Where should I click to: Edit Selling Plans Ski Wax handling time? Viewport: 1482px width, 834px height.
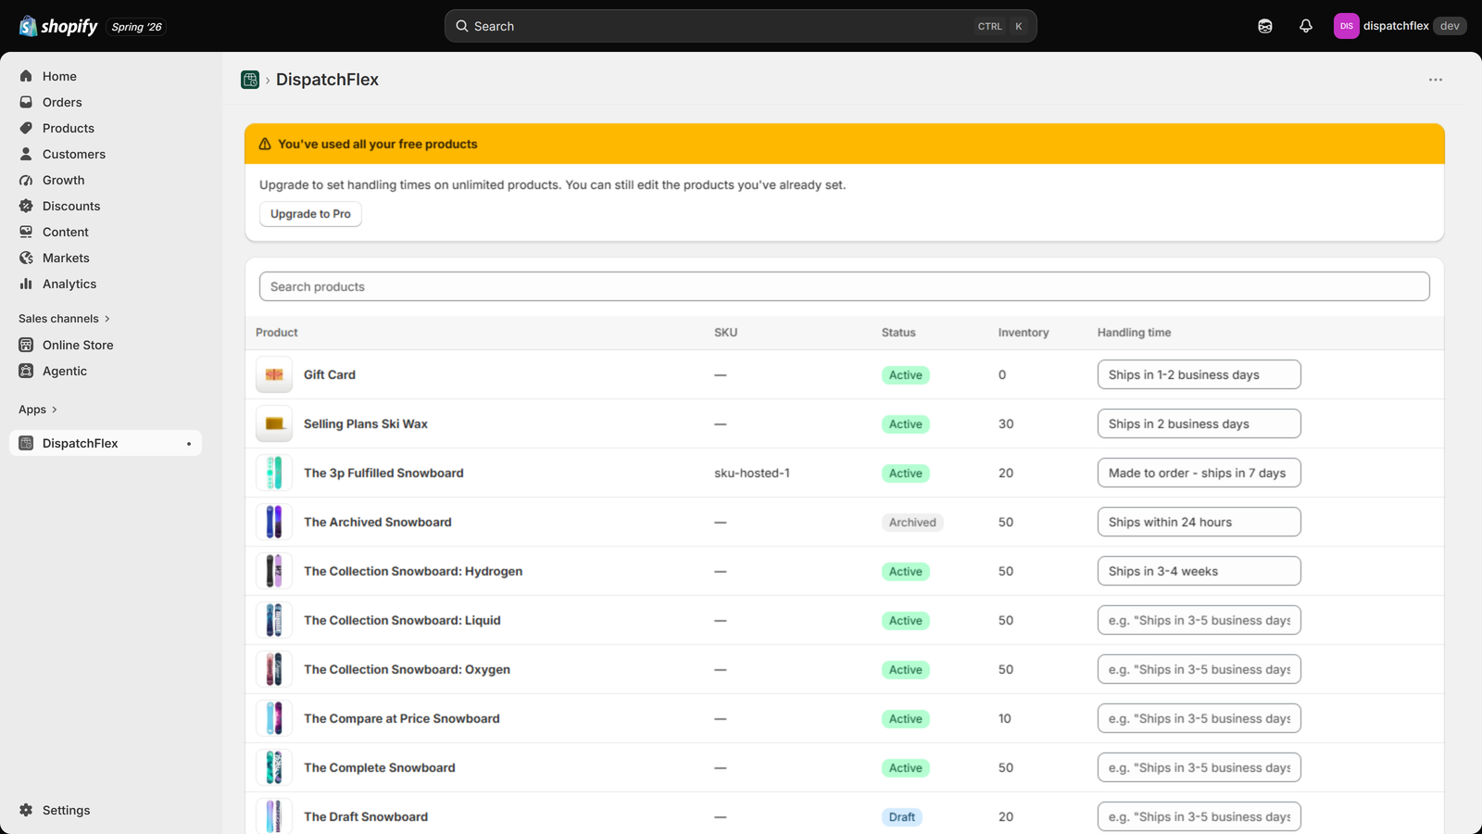pos(1199,423)
